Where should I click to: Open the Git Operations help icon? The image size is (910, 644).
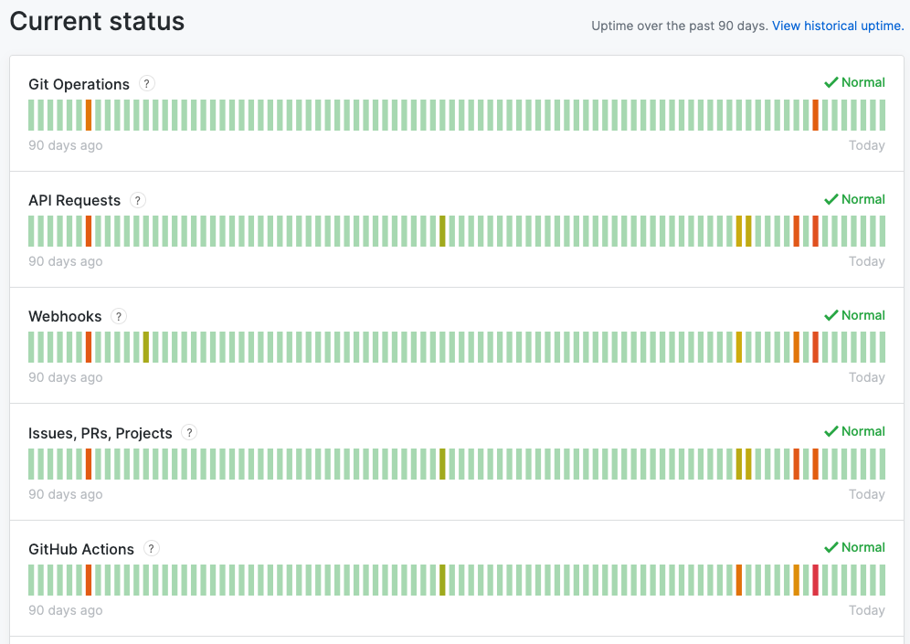(146, 83)
